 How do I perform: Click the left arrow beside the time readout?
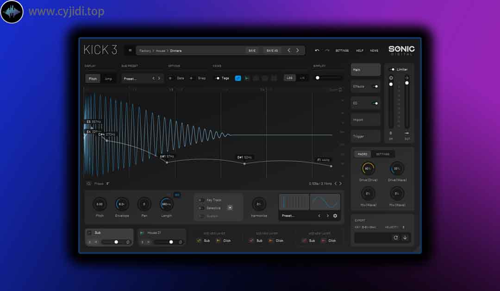(x=336, y=183)
